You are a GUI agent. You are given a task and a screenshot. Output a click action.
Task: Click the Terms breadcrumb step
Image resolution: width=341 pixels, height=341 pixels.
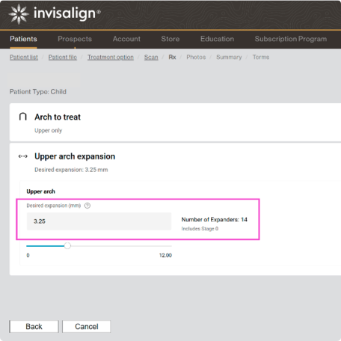click(x=261, y=57)
